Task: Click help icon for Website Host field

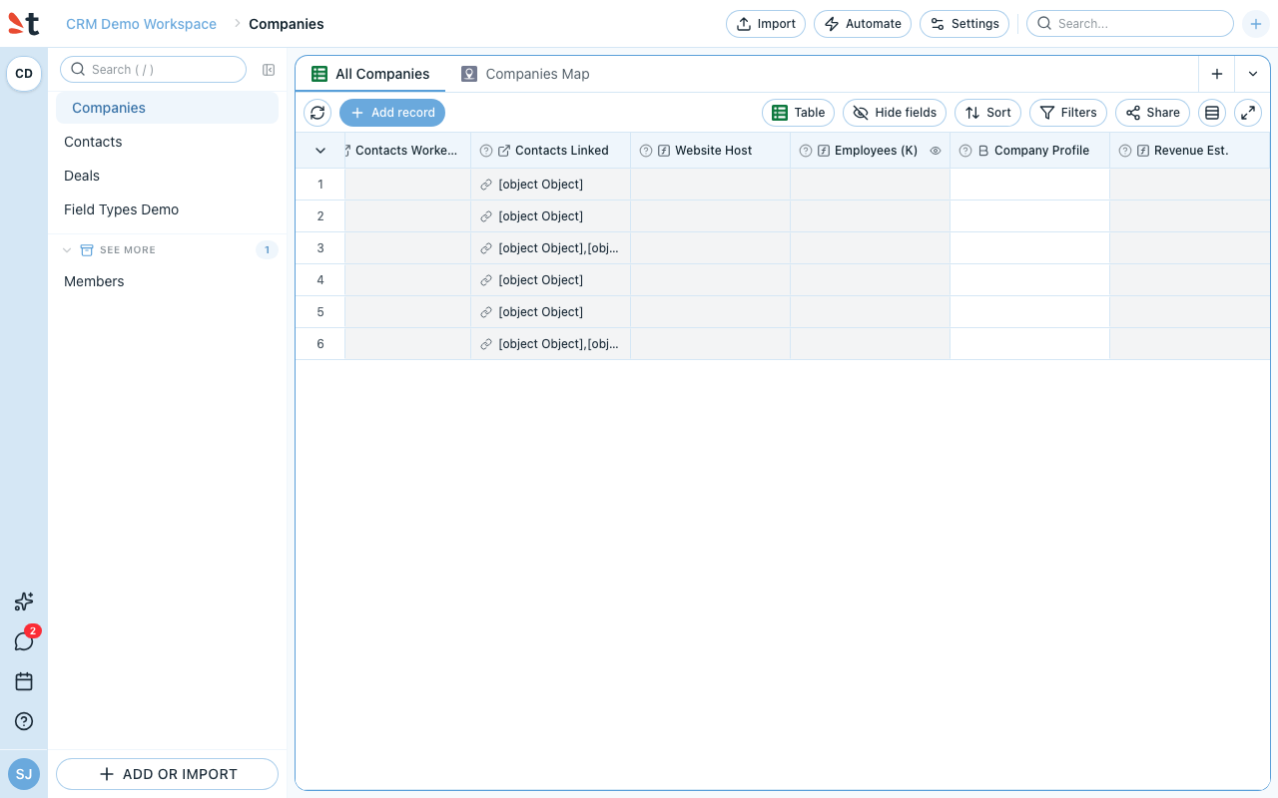Action: coord(646,151)
